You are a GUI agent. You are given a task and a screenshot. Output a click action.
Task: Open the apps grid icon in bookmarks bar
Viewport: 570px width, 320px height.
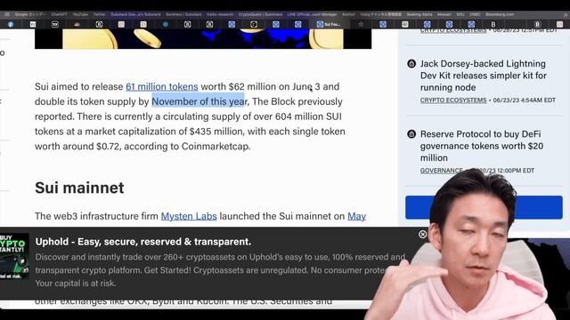click(7, 14)
